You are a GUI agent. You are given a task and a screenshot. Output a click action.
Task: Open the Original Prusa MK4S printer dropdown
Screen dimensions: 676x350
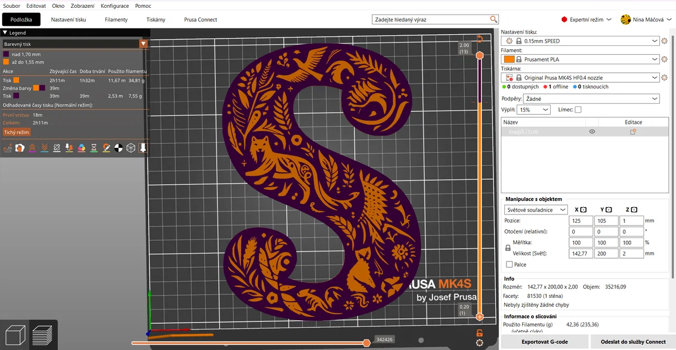pyautogui.click(x=580, y=78)
